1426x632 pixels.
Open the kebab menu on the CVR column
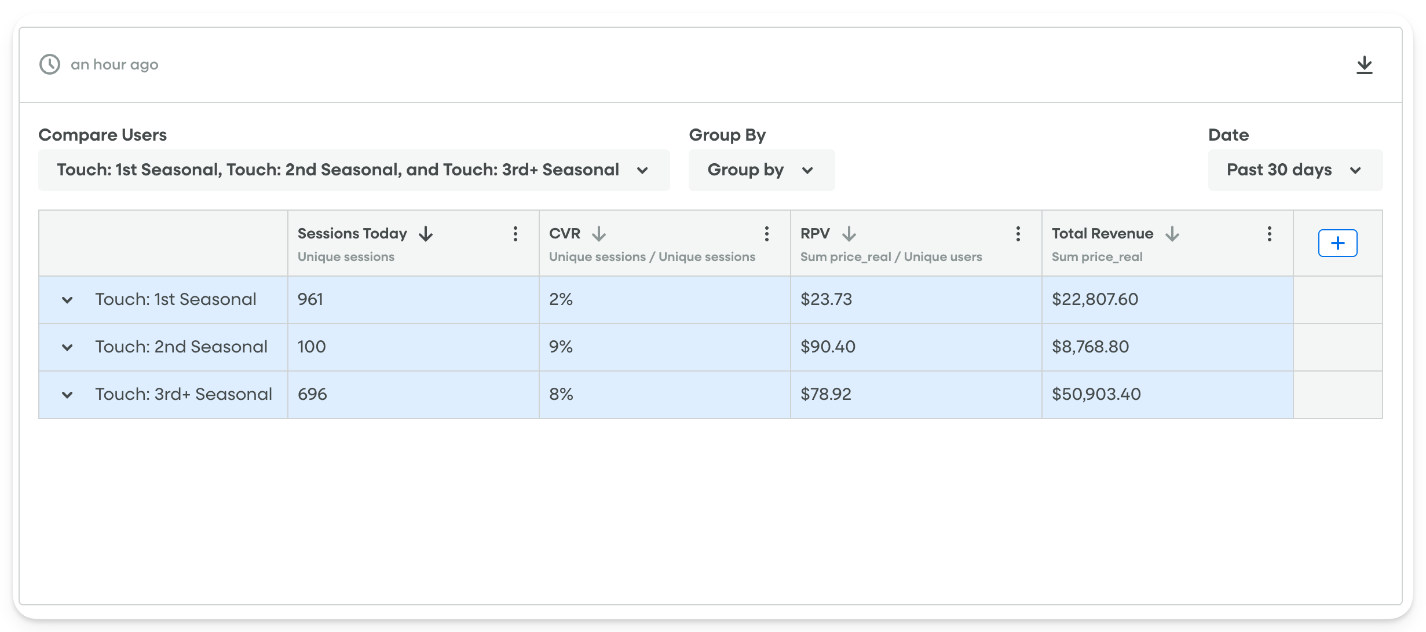766,234
